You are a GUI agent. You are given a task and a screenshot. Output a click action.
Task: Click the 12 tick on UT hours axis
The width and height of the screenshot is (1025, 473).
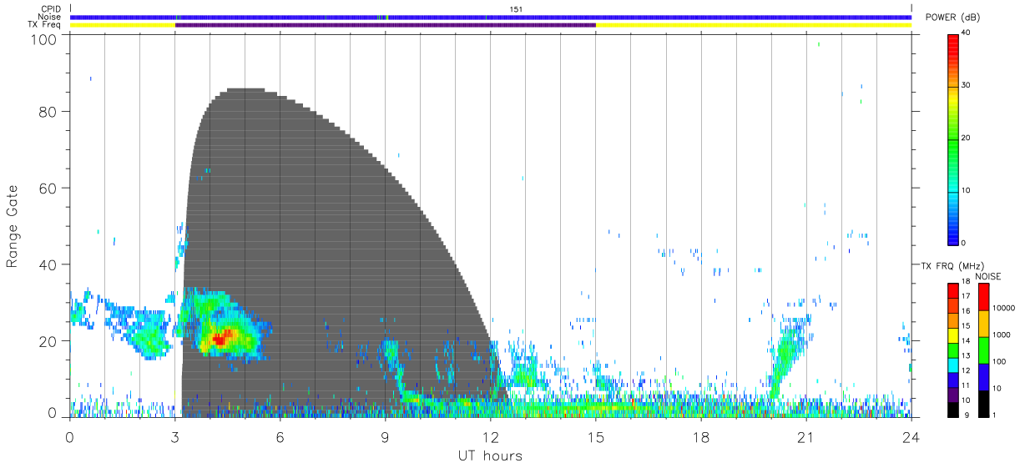tap(491, 436)
